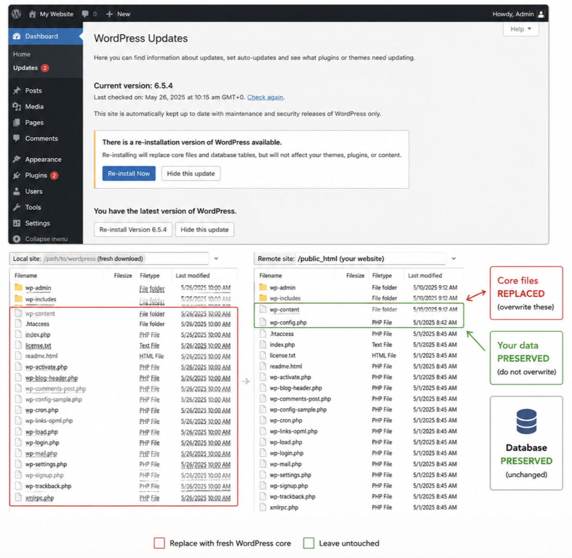Open the comments bubble in admin bar

pyautogui.click(x=85, y=14)
